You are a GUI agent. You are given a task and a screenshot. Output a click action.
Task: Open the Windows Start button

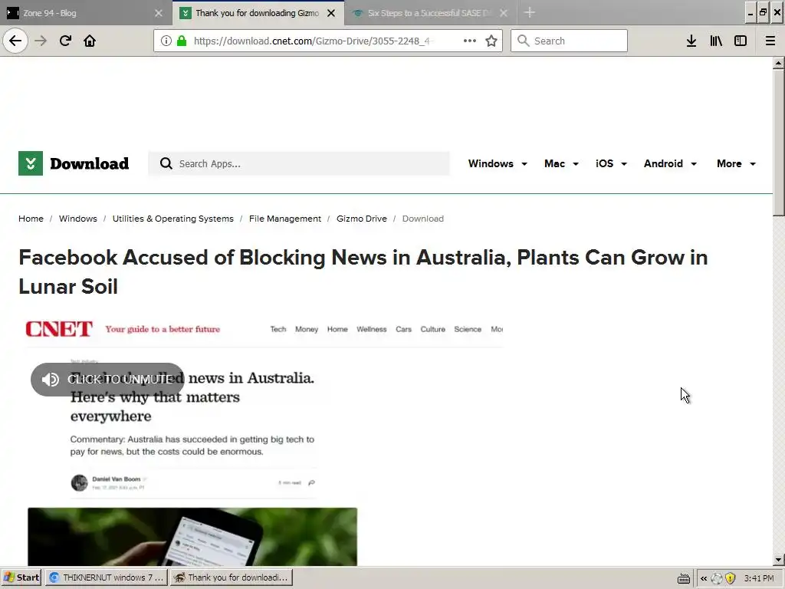(x=21, y=577)
